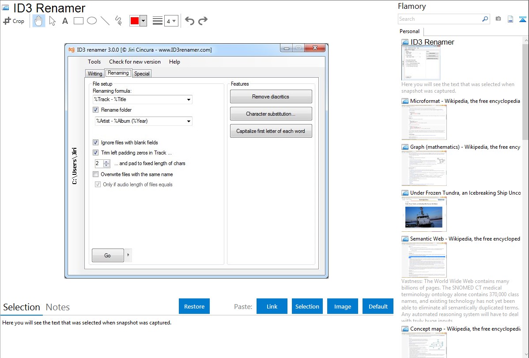Open the Semantic Web snapshot thumbnail
The height and width of the screenshot is (358, 529).
pos(424,260)
